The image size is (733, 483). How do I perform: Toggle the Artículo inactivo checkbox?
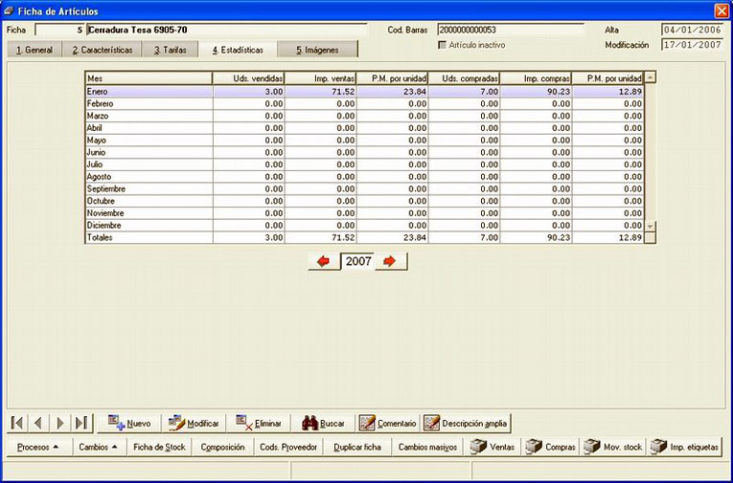click(443, 45)
